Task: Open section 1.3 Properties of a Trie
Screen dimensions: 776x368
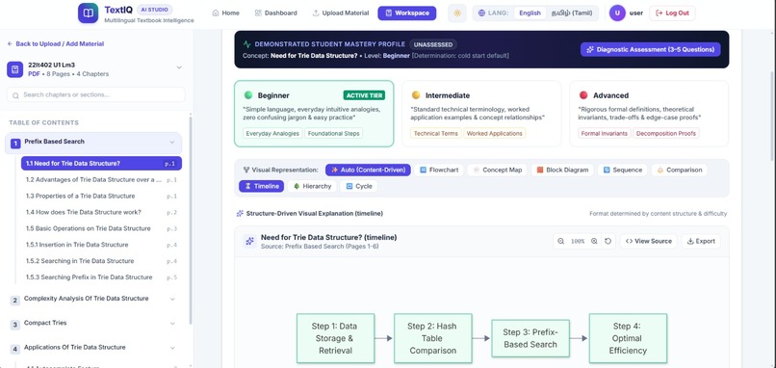Action: [101, 197]
